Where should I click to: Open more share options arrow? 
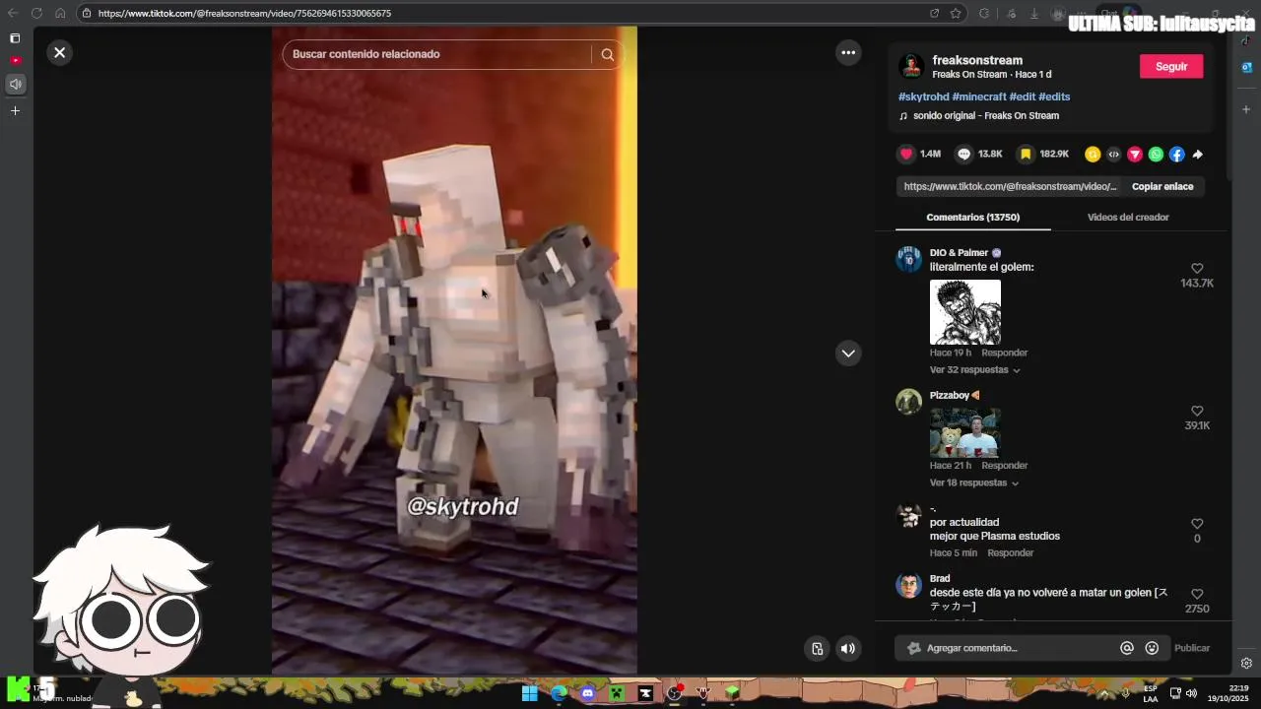(x=1198, y=154)
